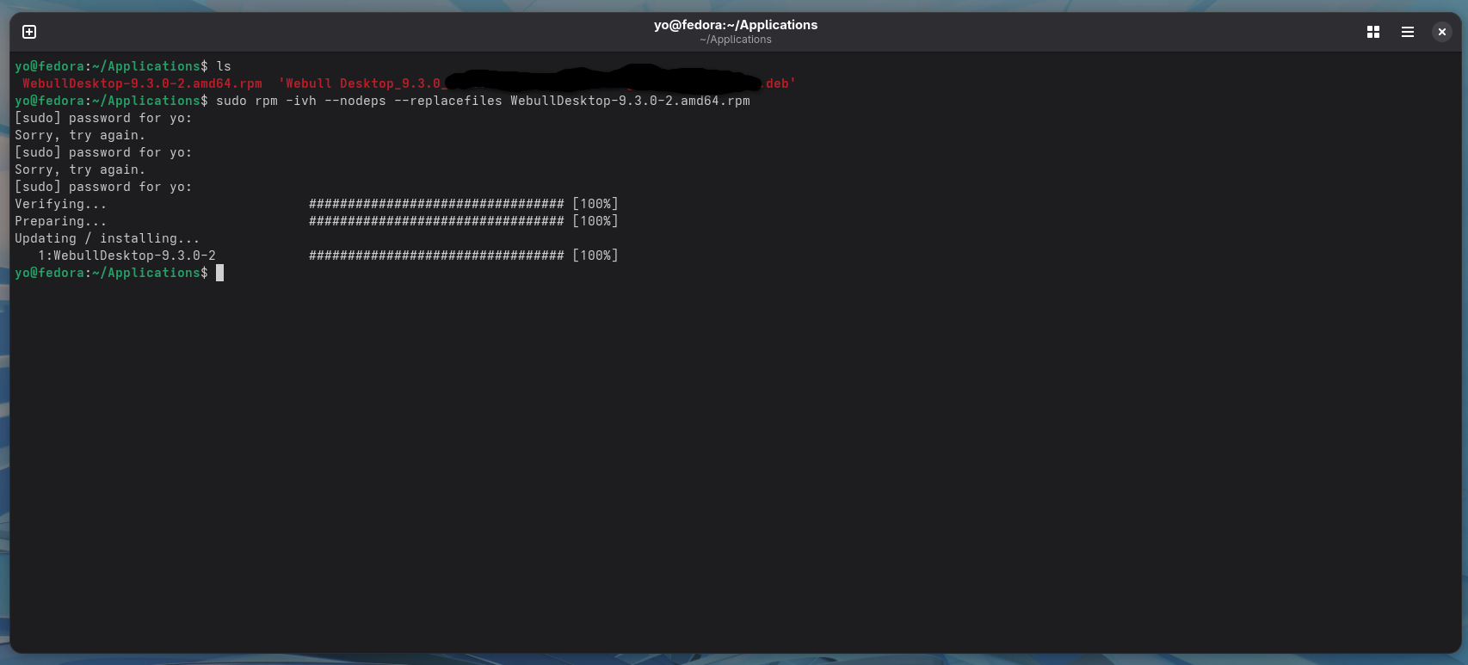Click the .deb' file extension text
This screenshot has width=1468, height=665.
[x=780, y=83]
